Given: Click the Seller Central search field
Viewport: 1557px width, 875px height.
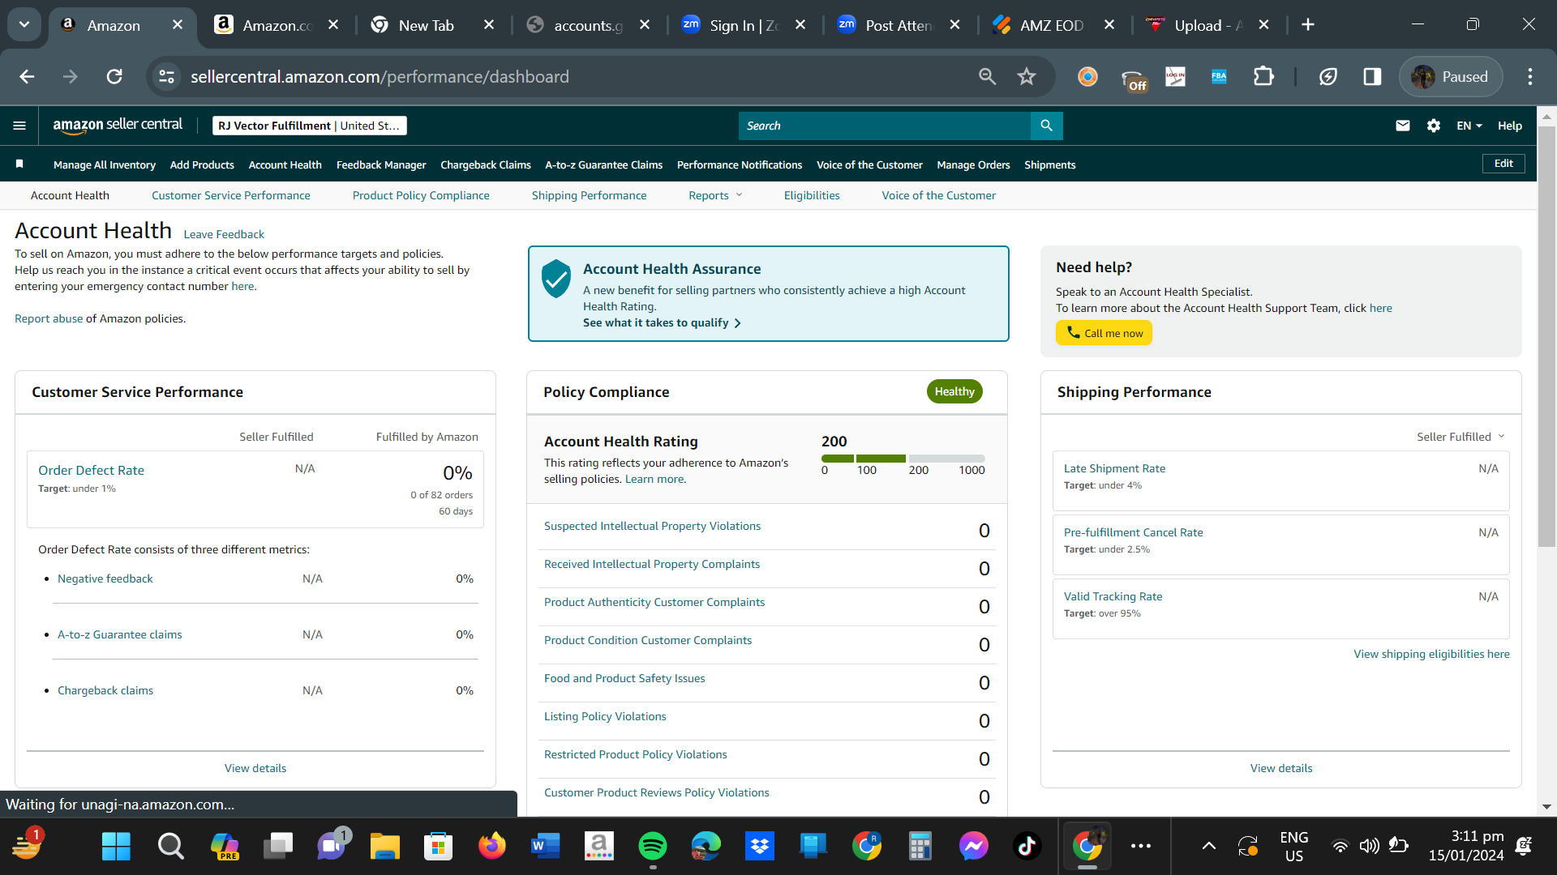Looking at the screenshot, I should pyautogui.click(x=884, y=126).
